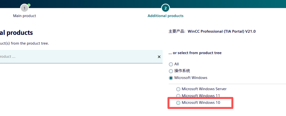Pick the Microsoft Windows Server radio circle
The image size is (286, 116).
coord(178,89)
